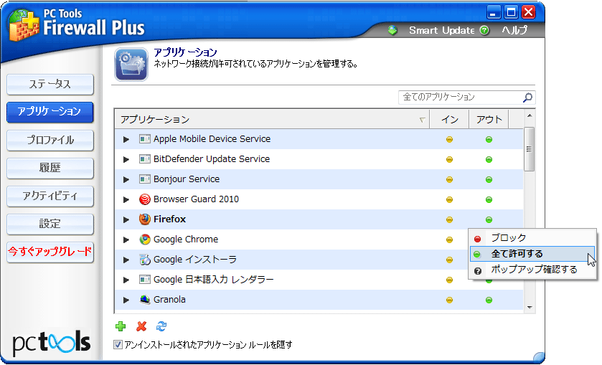Click the Firefox application icon

pyautogui.click(x=145, y=219)
